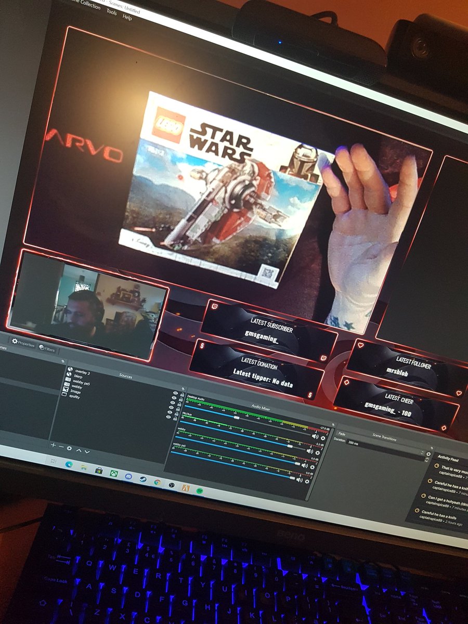Click the 'webby' volume slider handle
The height and width of the screenshot is (624, 468).
[297, 463]
